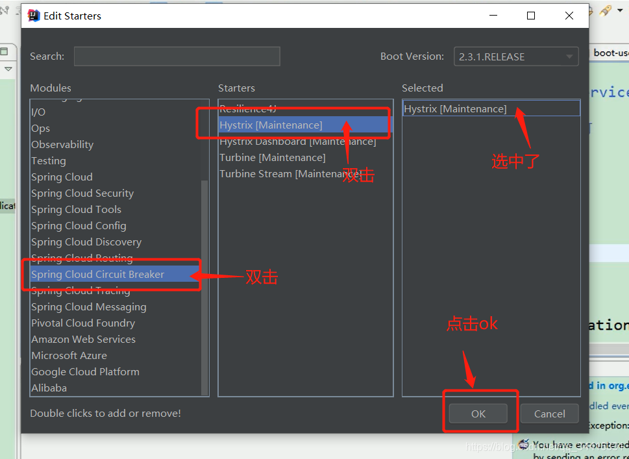This screenshot has height=459, width=629.
Task: Click the OK button
Action: pyautogui.click(x=478, y=414)
